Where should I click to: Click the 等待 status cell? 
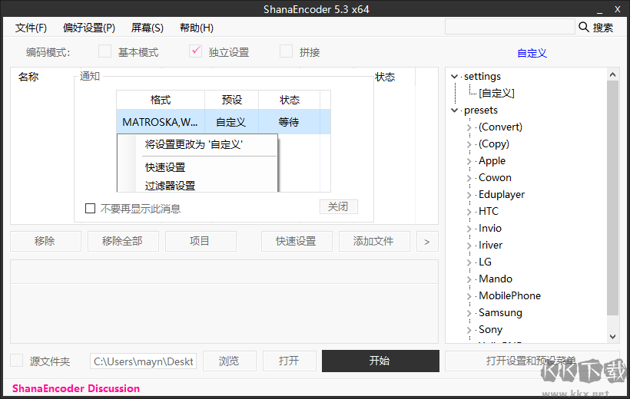point(290,122)
